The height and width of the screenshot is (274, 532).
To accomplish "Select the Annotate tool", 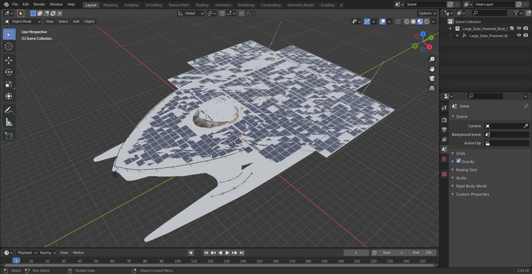I will [x=9, y=110].
